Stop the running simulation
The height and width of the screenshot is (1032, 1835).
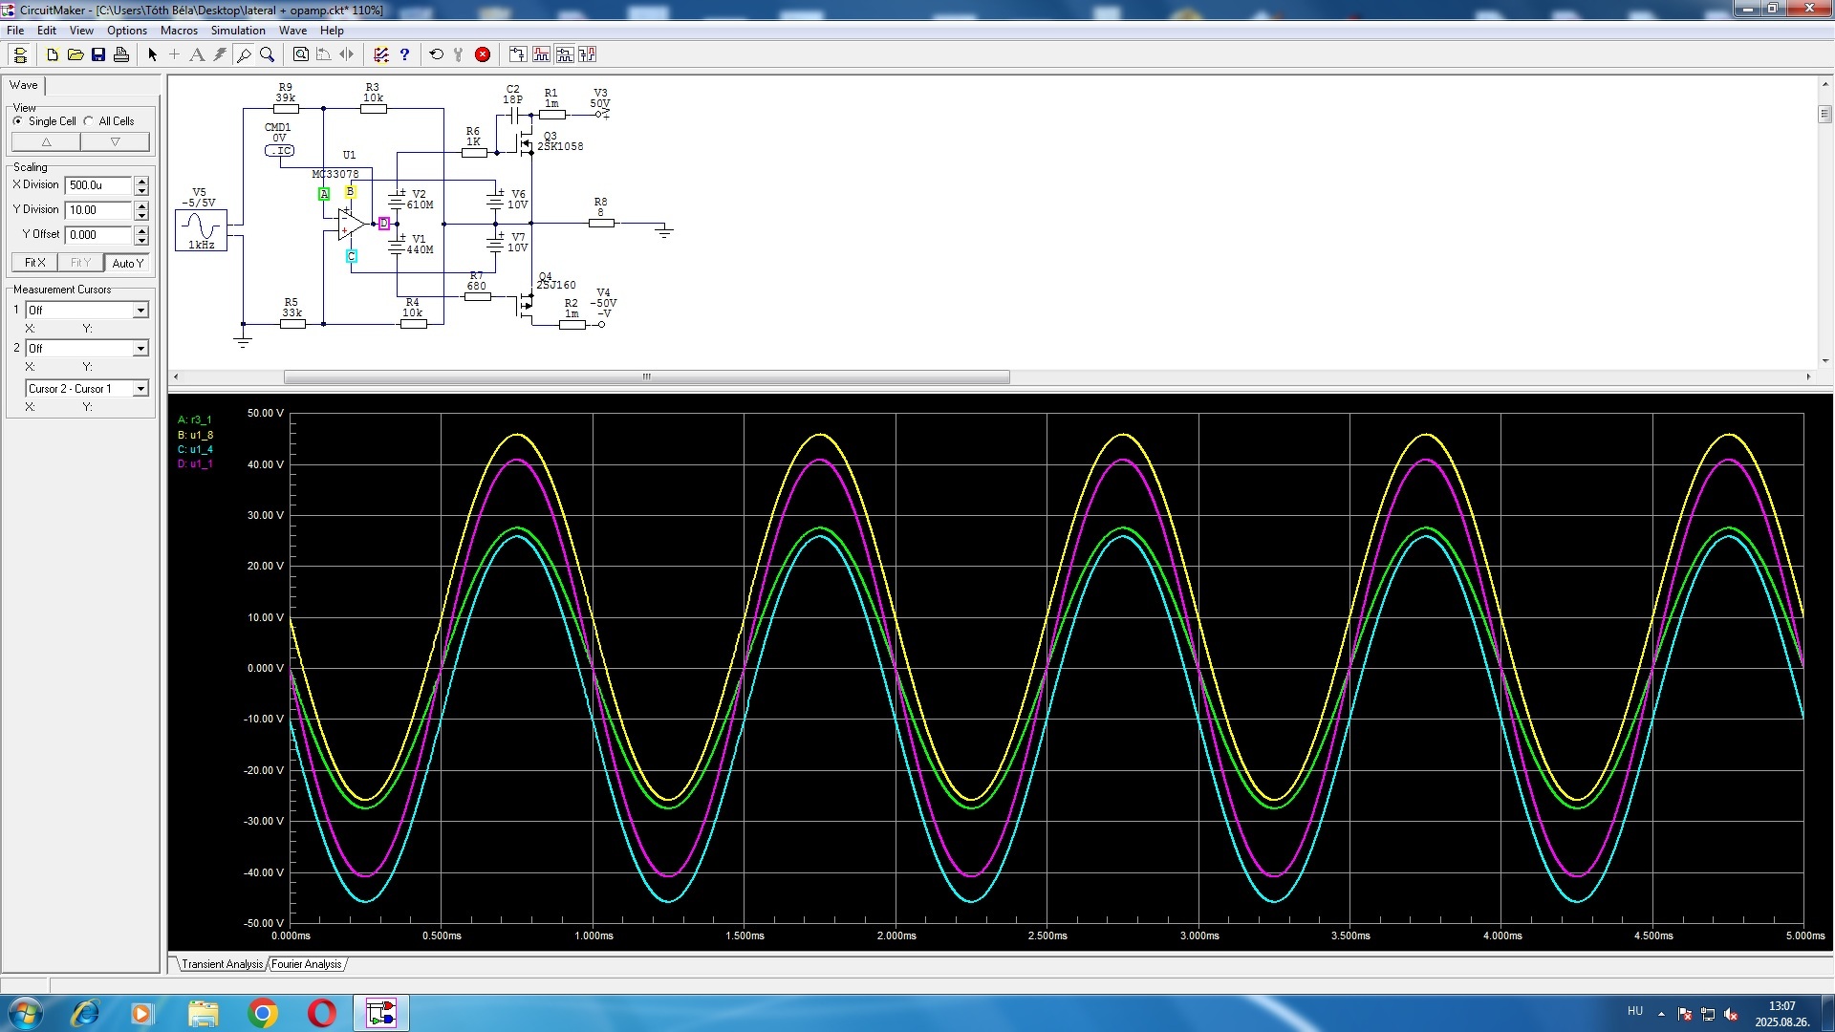483,54
